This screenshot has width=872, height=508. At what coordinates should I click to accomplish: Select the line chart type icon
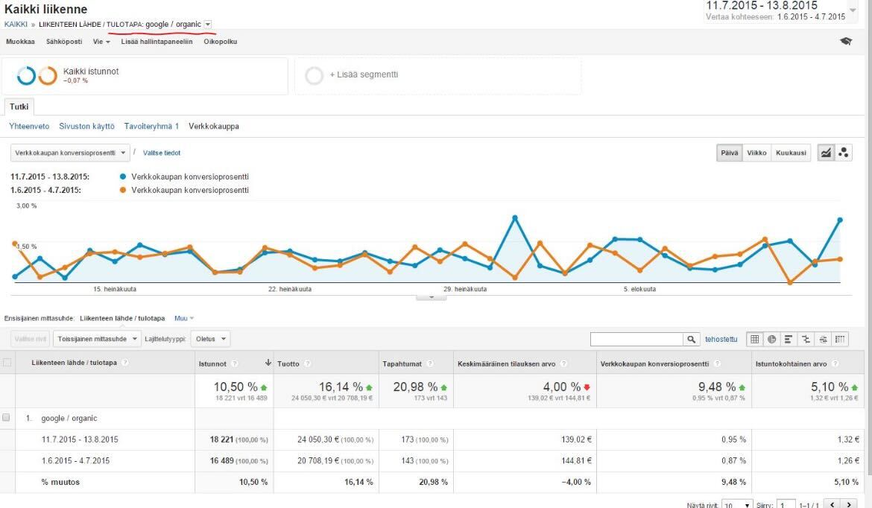pos(826,153)
